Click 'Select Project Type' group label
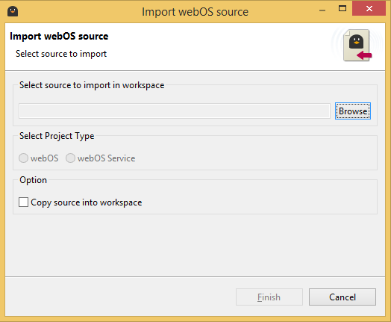This screenshot has height=322, width=391. [x=57, y=136]
